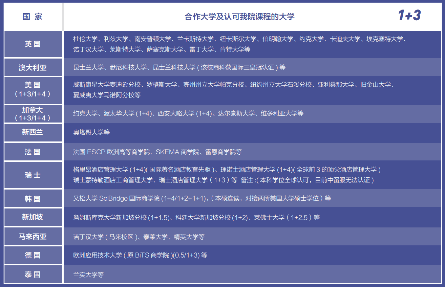Select the 新西兰 country cell
Image resolution: width=445 pixels, height=287 pixels.
click(x=33, y=132)
